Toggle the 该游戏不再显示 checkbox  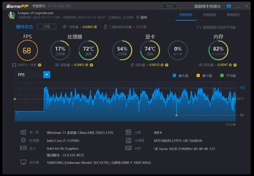point(191,6)
